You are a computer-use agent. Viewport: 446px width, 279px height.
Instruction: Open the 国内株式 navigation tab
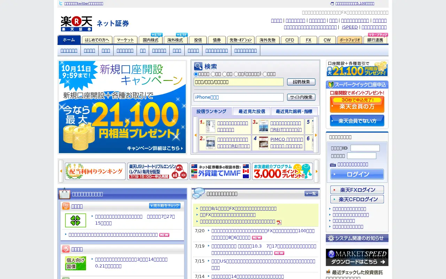pyautogui.click(x=151, y=40)
